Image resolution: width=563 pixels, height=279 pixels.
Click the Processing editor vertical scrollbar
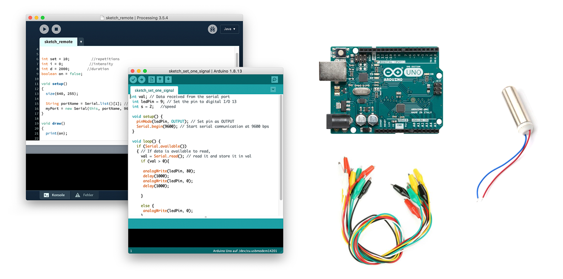tap(237, 60)
